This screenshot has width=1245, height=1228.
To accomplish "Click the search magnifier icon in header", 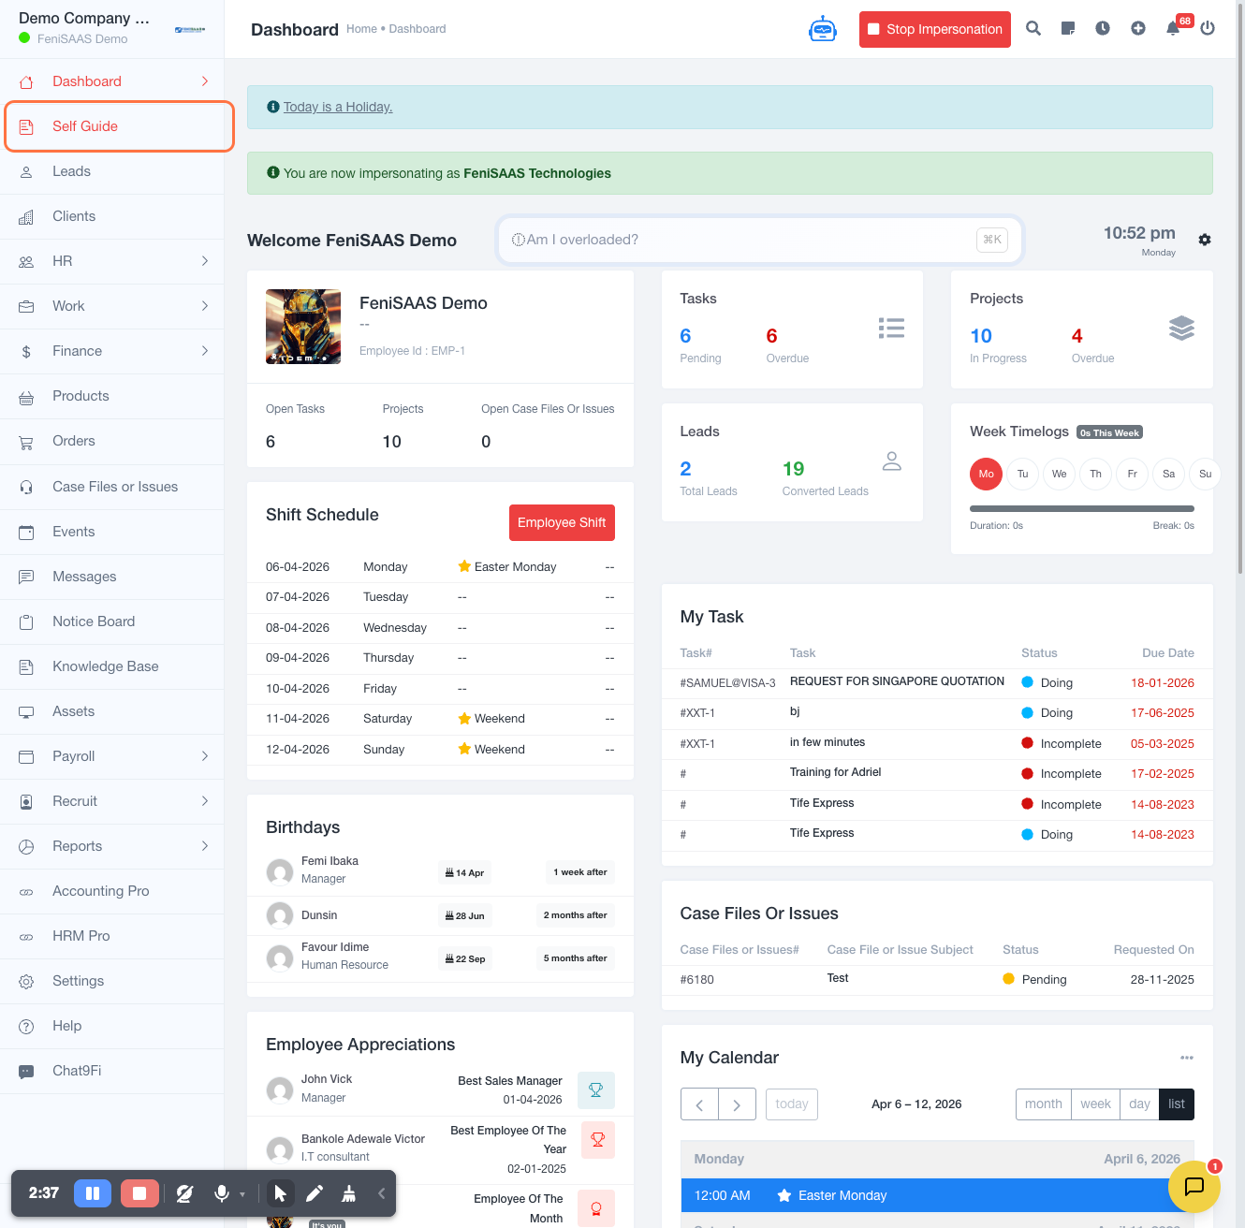I will click(1033, 29).
